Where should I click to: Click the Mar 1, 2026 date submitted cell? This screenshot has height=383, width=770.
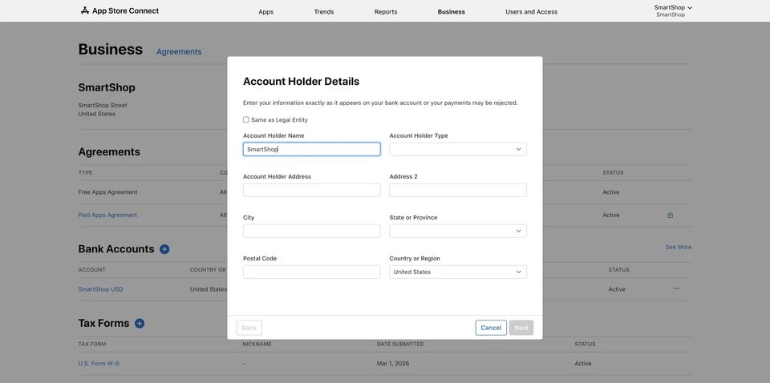click(x=393, y=364)
